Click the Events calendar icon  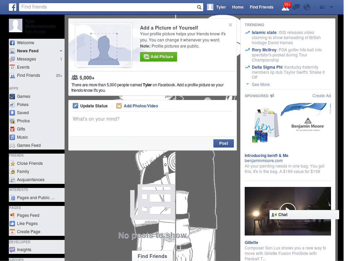coord(12,68)
